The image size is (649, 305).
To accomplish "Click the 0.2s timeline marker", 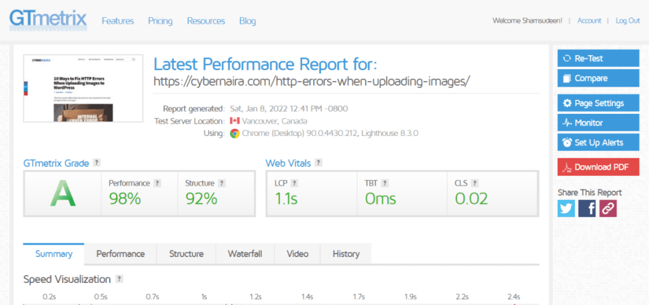I will click(x=49, y=297).
